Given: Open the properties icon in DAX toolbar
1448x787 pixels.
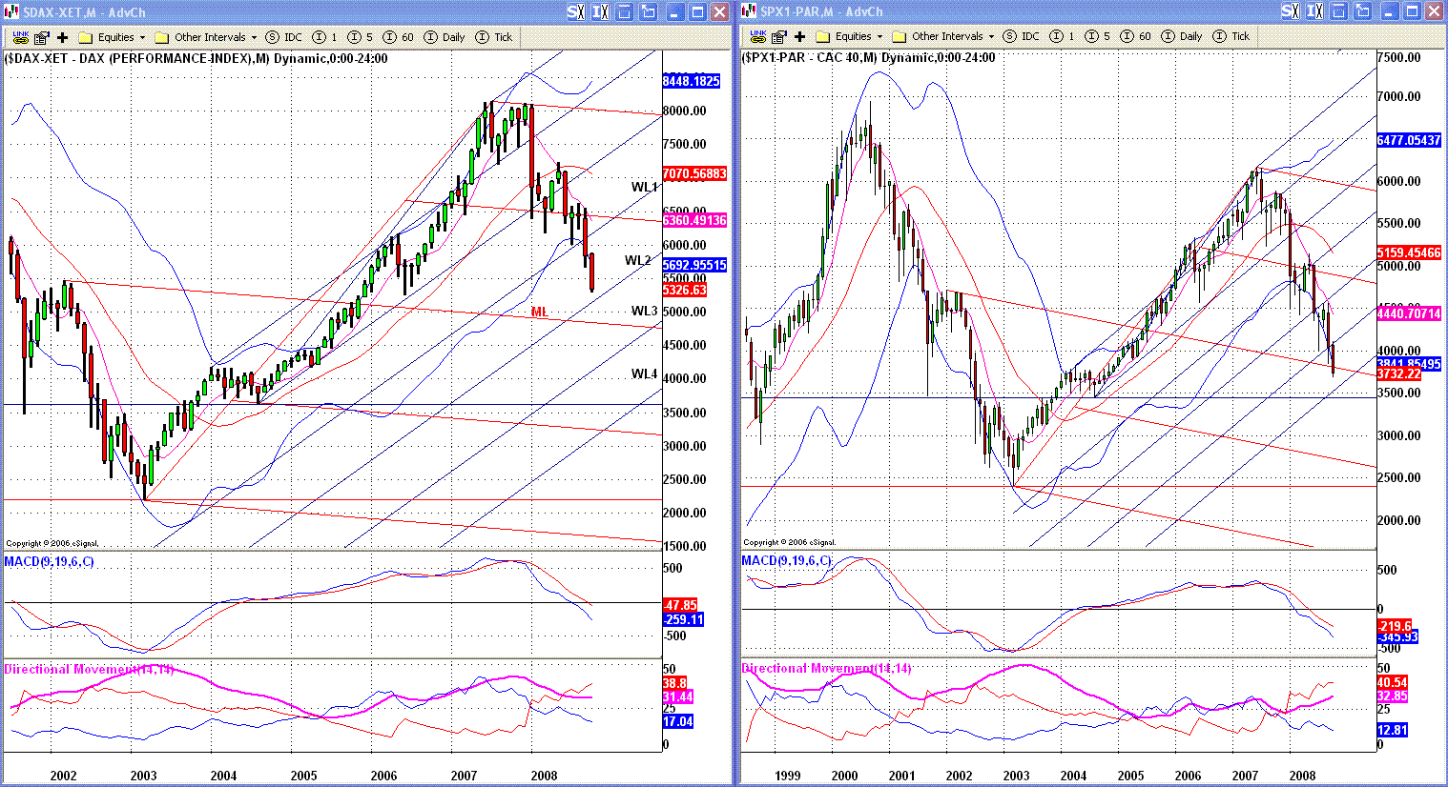Looking at the screenshot, I should [41, 37].
